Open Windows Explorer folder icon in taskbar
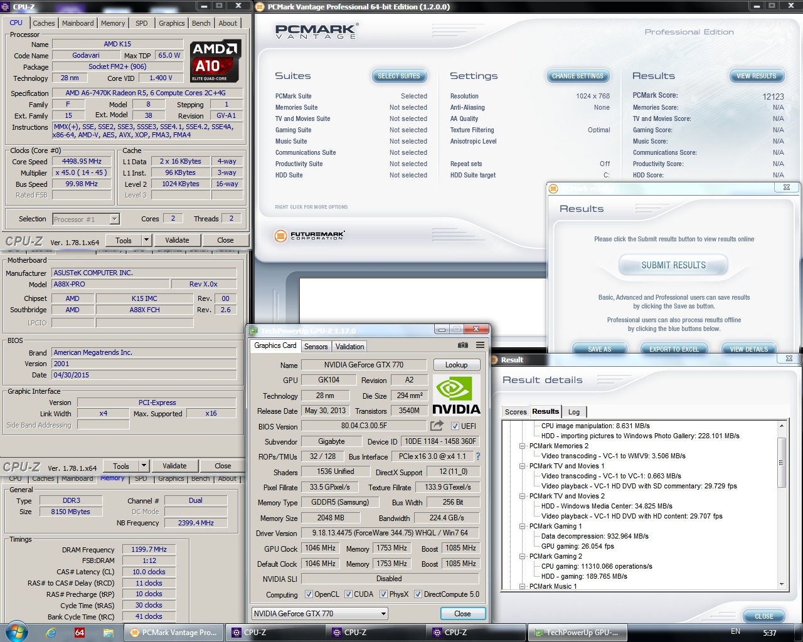The width and height of the screenshot is (803, 642). point(108,633)
